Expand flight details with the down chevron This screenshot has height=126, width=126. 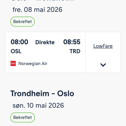pos(103,65)
